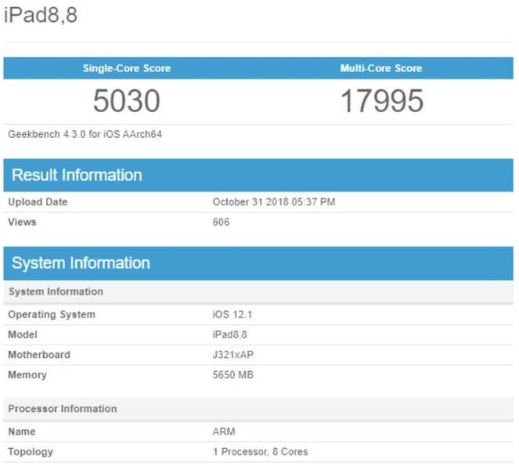The width and height of the screenshot is (519, 470).
Task: Click the Views count 606
Action: pyautogui.click(x=221, y=222)
